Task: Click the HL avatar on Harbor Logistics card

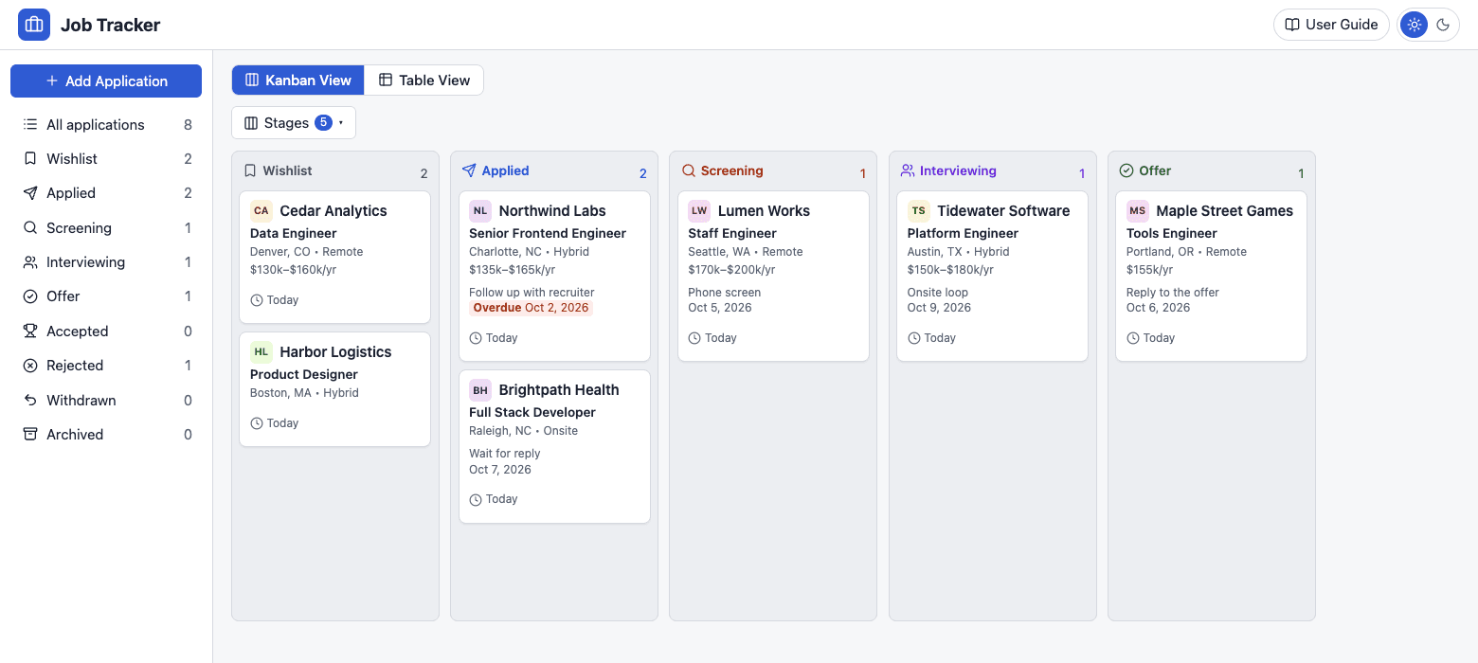Action: click(261, 352)
